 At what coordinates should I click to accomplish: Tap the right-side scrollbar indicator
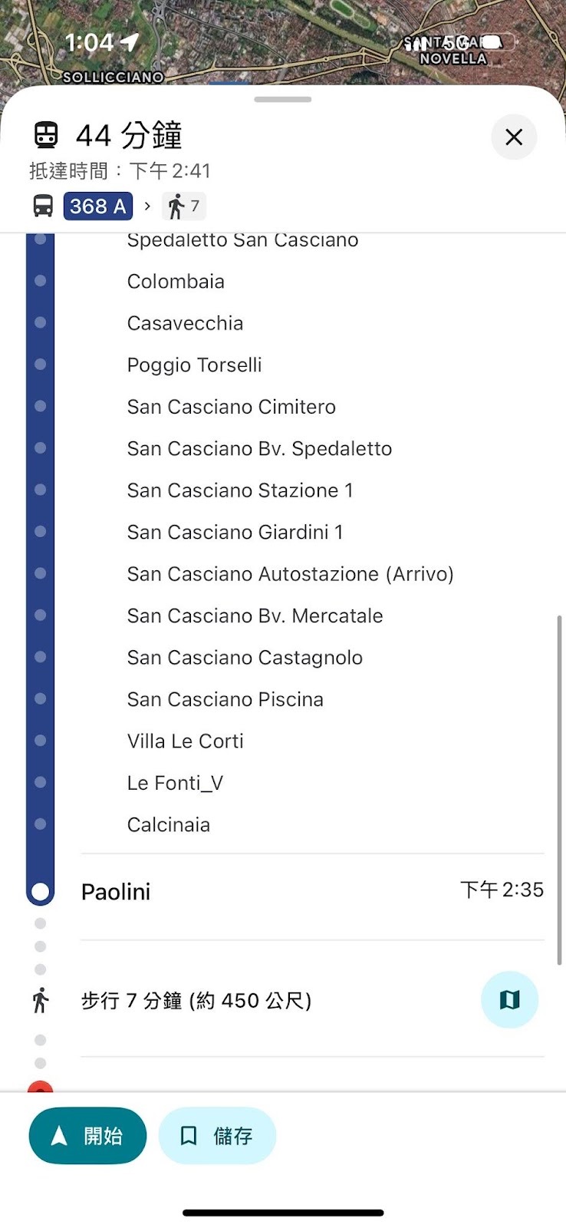[x=559, y=791]
